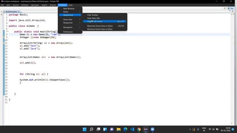The height and width of the screenshot is (133, 237).
Task: Click the Eclipse icon on the taskbar
Action: (x=146, y=129)
